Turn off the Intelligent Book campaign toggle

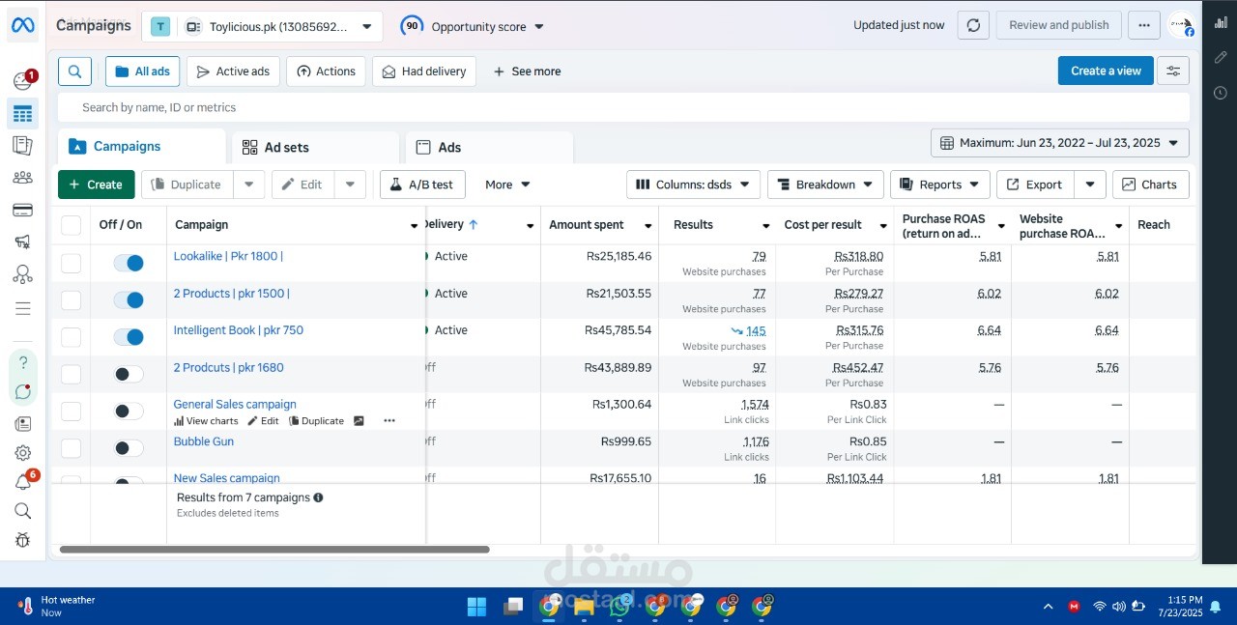129,337
